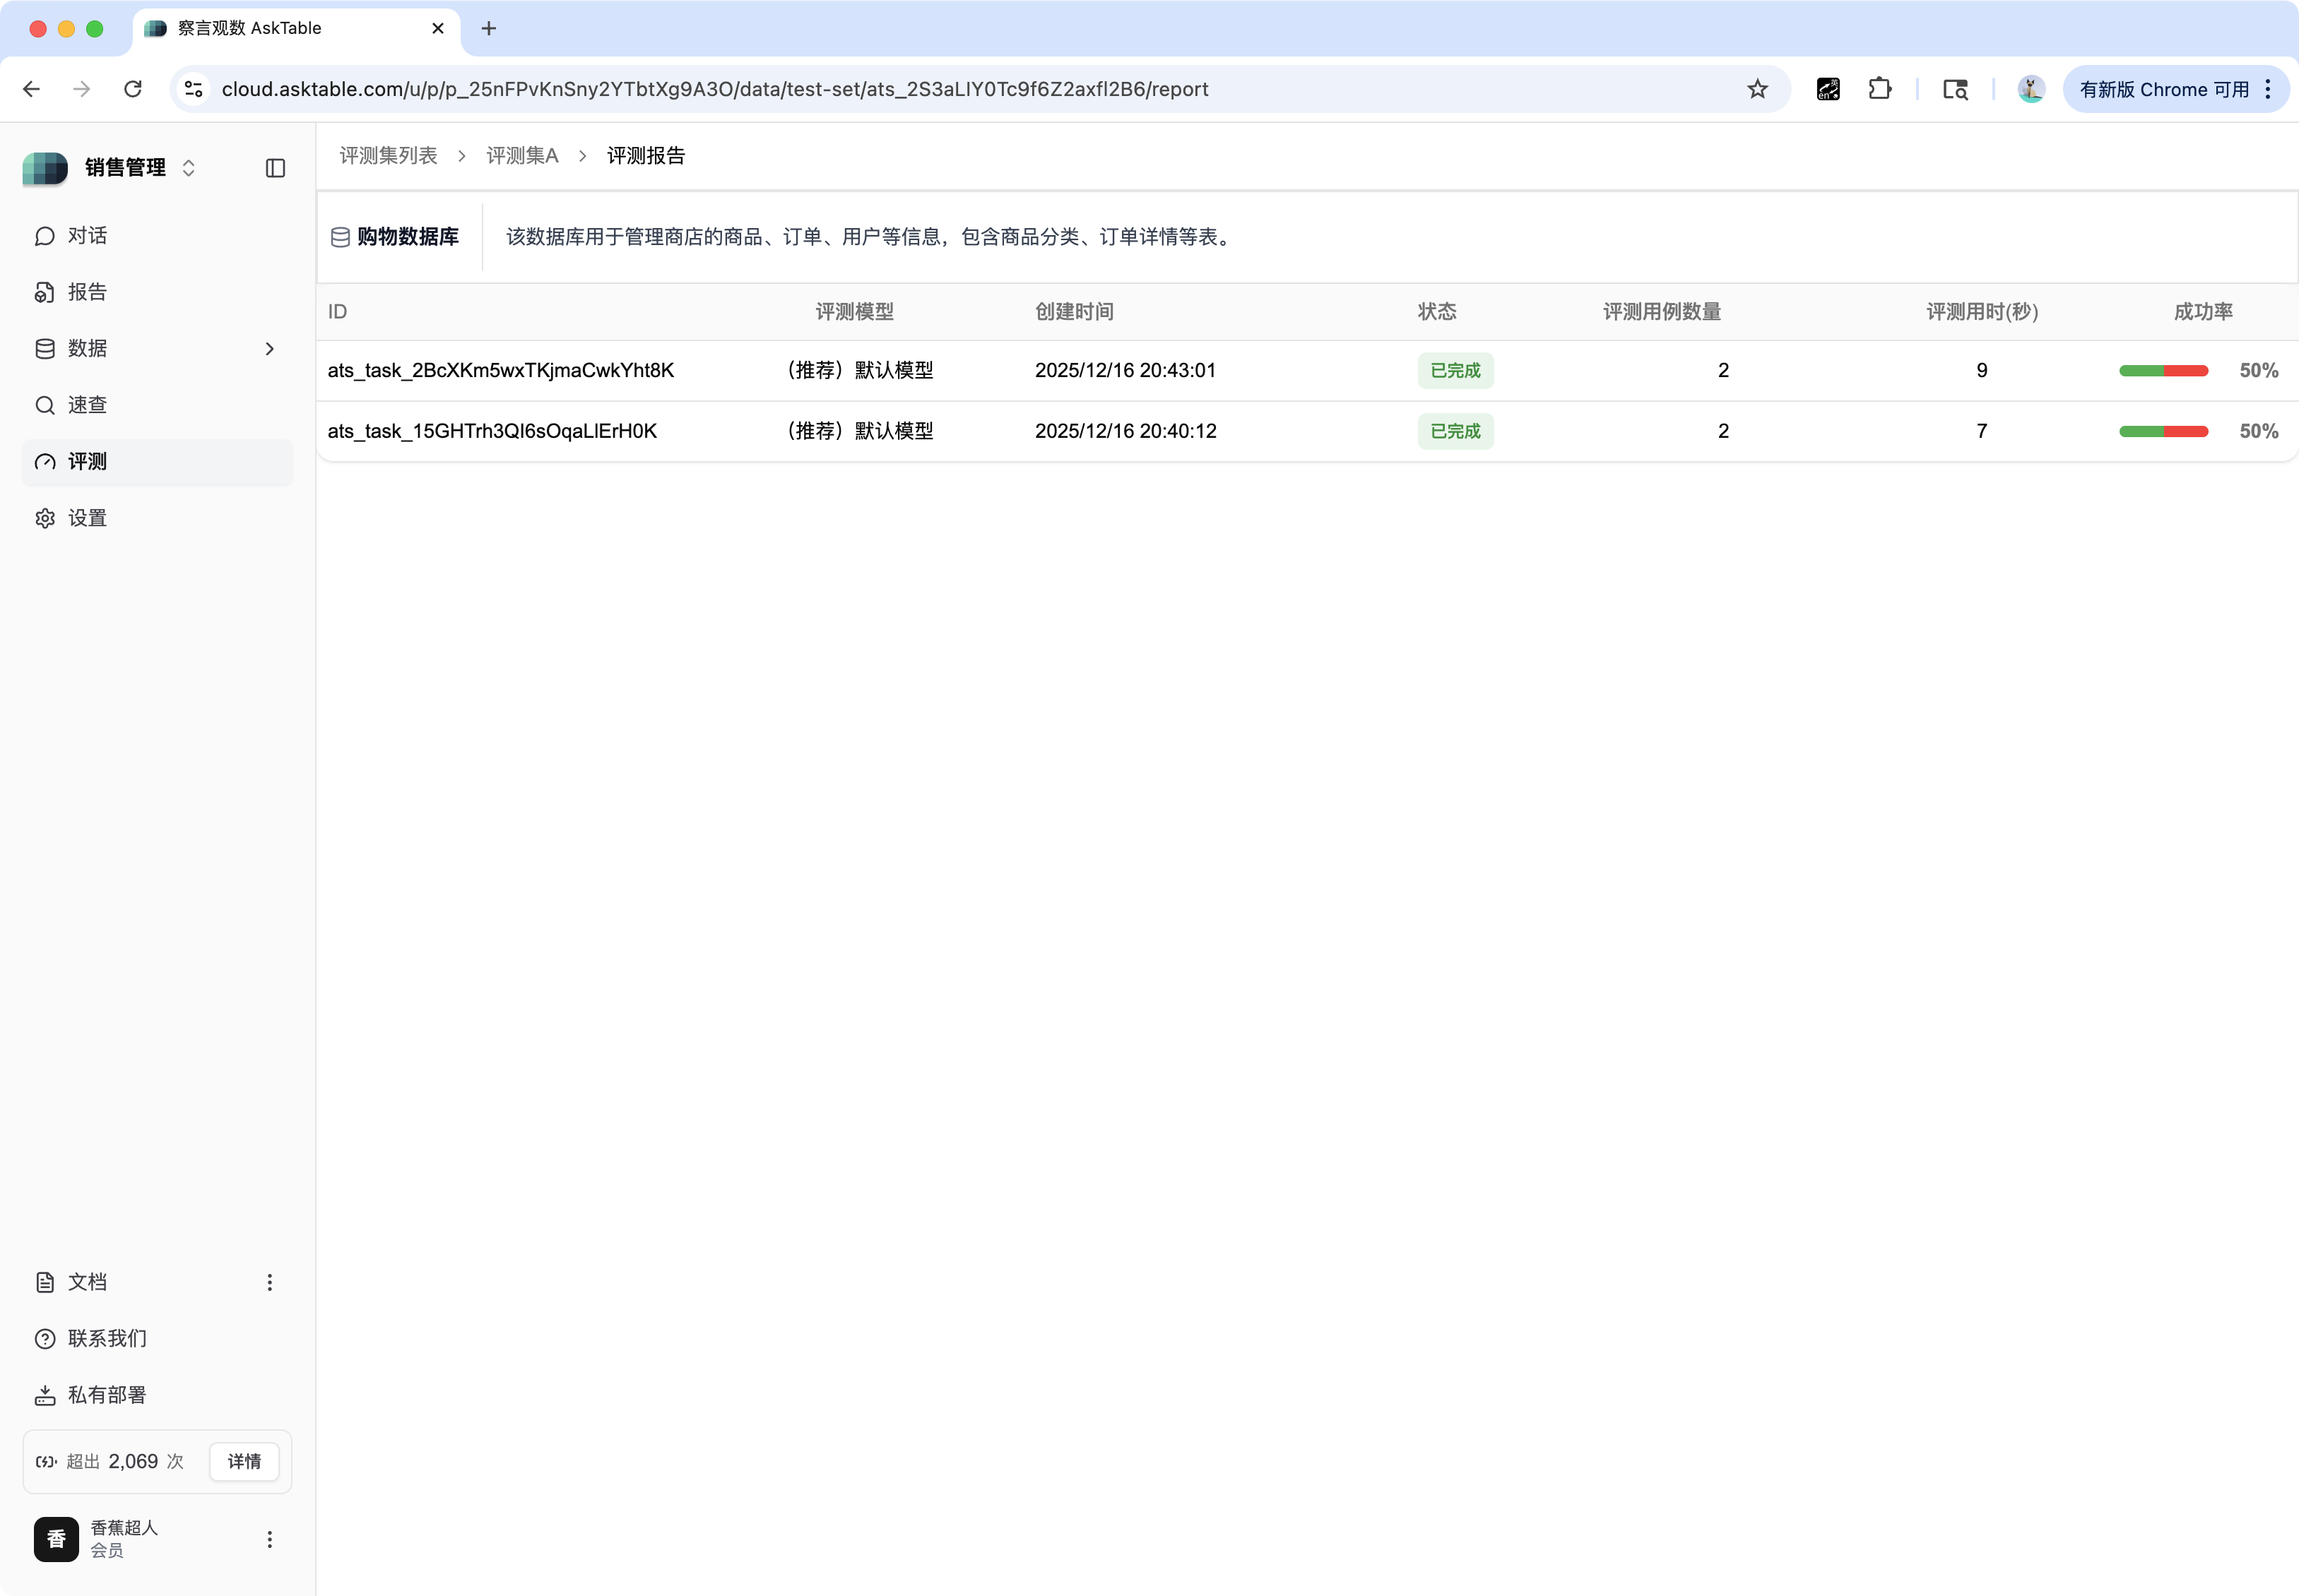Collapse the sidebar panel icon

275,168
